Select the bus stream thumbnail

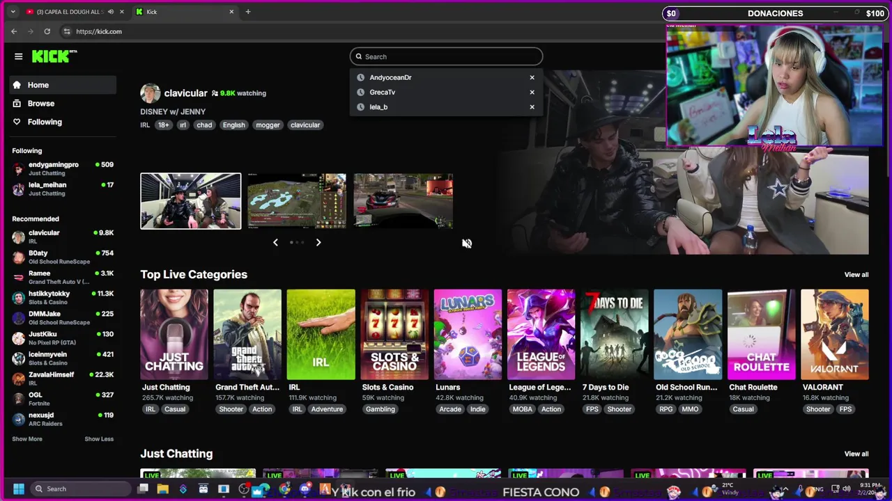pos(191,201)
